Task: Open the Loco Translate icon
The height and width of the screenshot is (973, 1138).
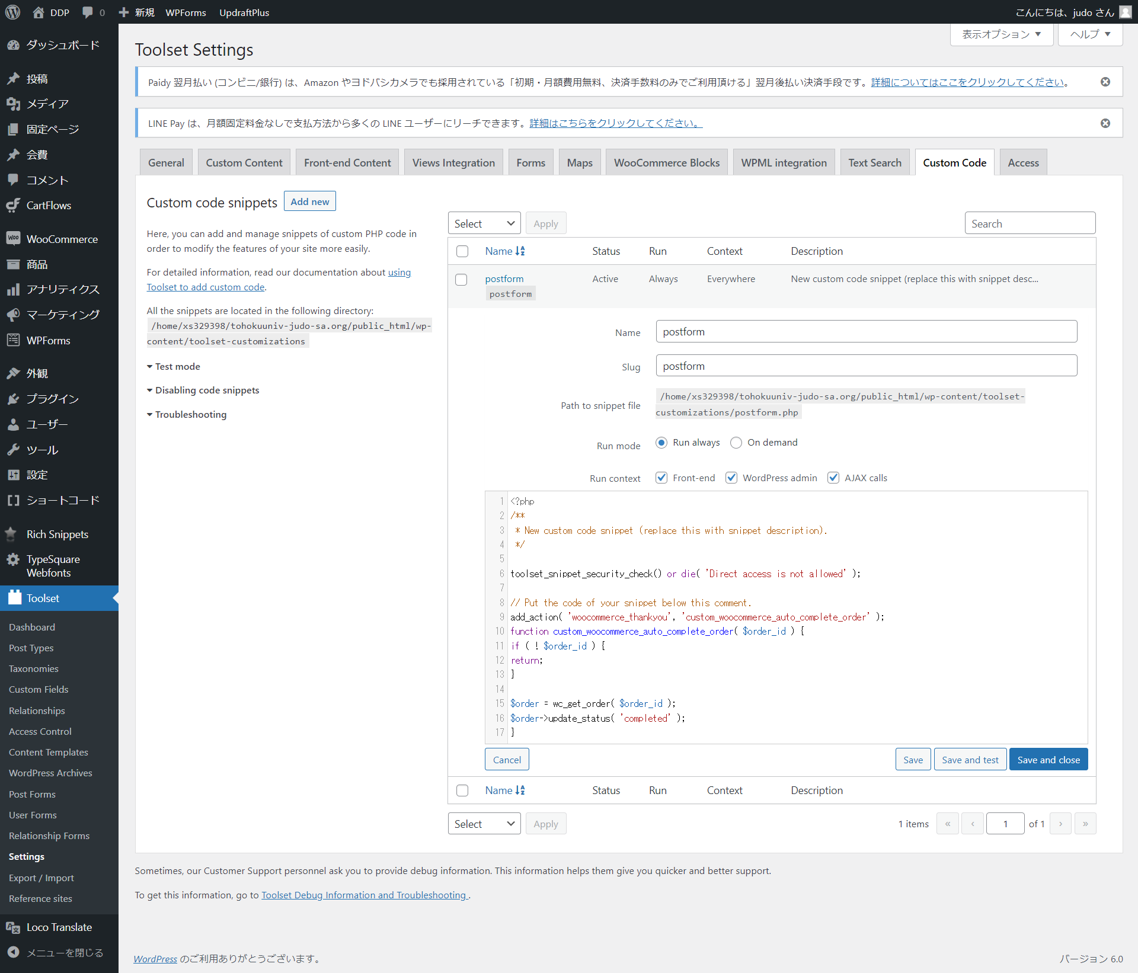Action: (x=13, y=927)
